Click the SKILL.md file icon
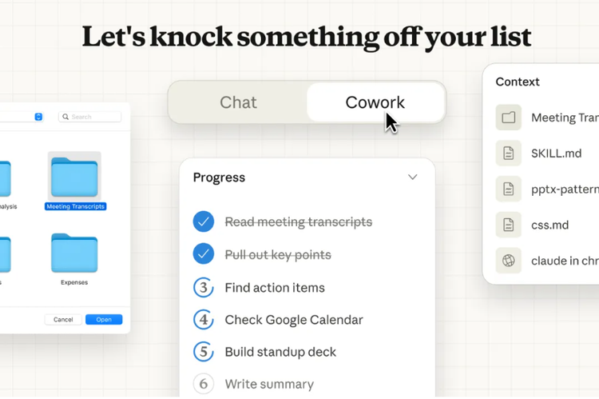Viewport: 599px width, 399px height. pos(509,154)
